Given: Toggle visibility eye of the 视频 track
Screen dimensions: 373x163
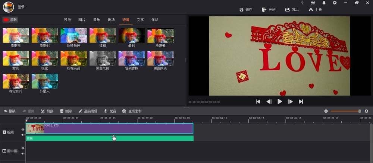Looking at the screenshot, I should click(x=23, y=130).
